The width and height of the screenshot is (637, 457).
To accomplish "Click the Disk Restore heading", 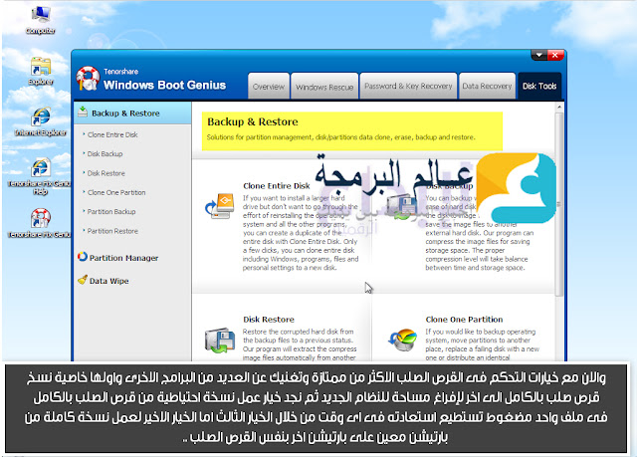I will [x=269, y=320].
